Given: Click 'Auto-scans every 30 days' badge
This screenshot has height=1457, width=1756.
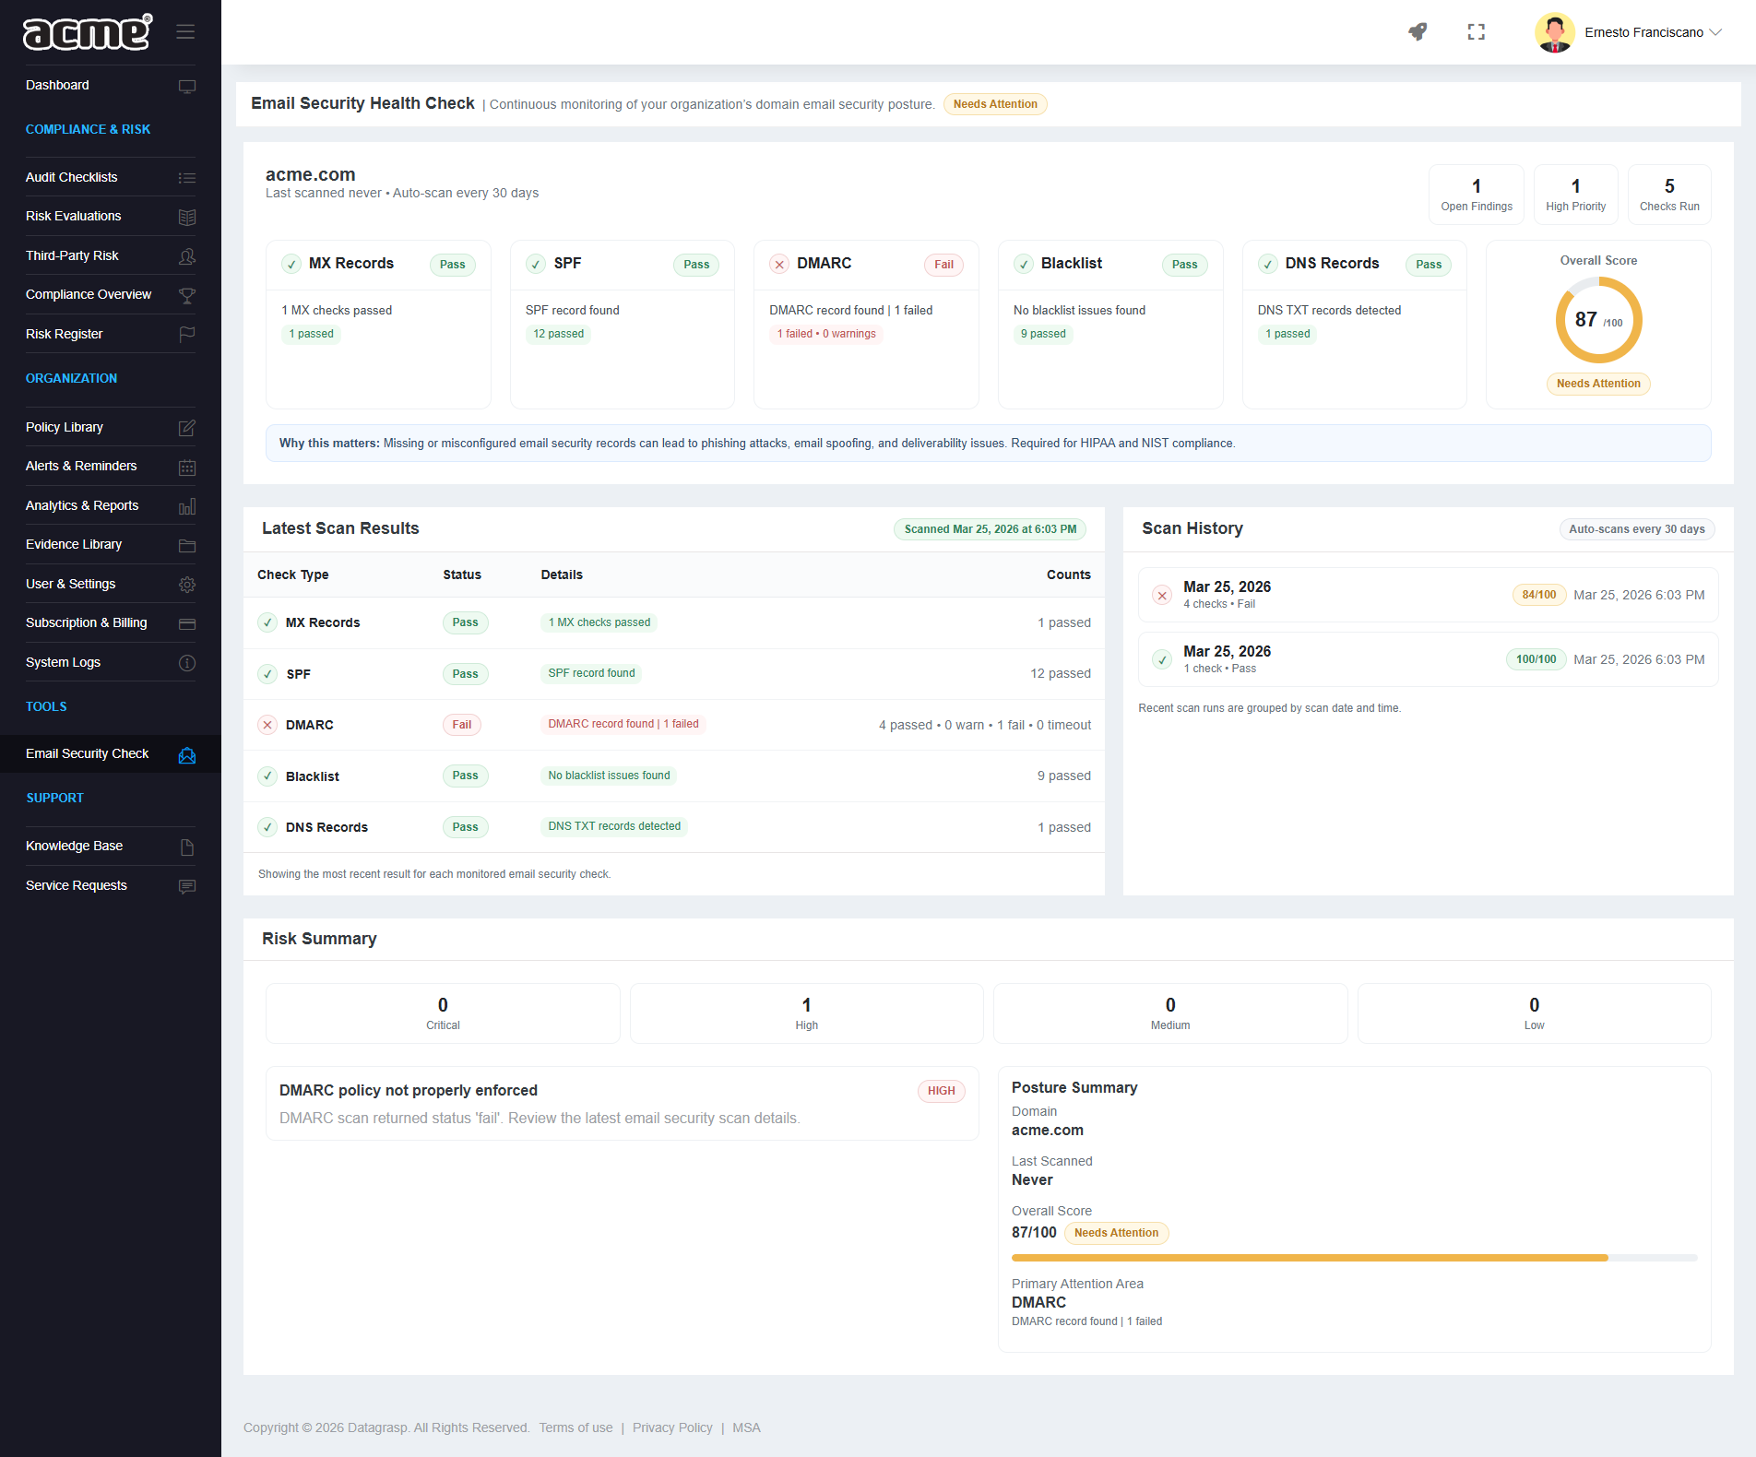Looking at the screenshot, I should tap(1637, 529).
